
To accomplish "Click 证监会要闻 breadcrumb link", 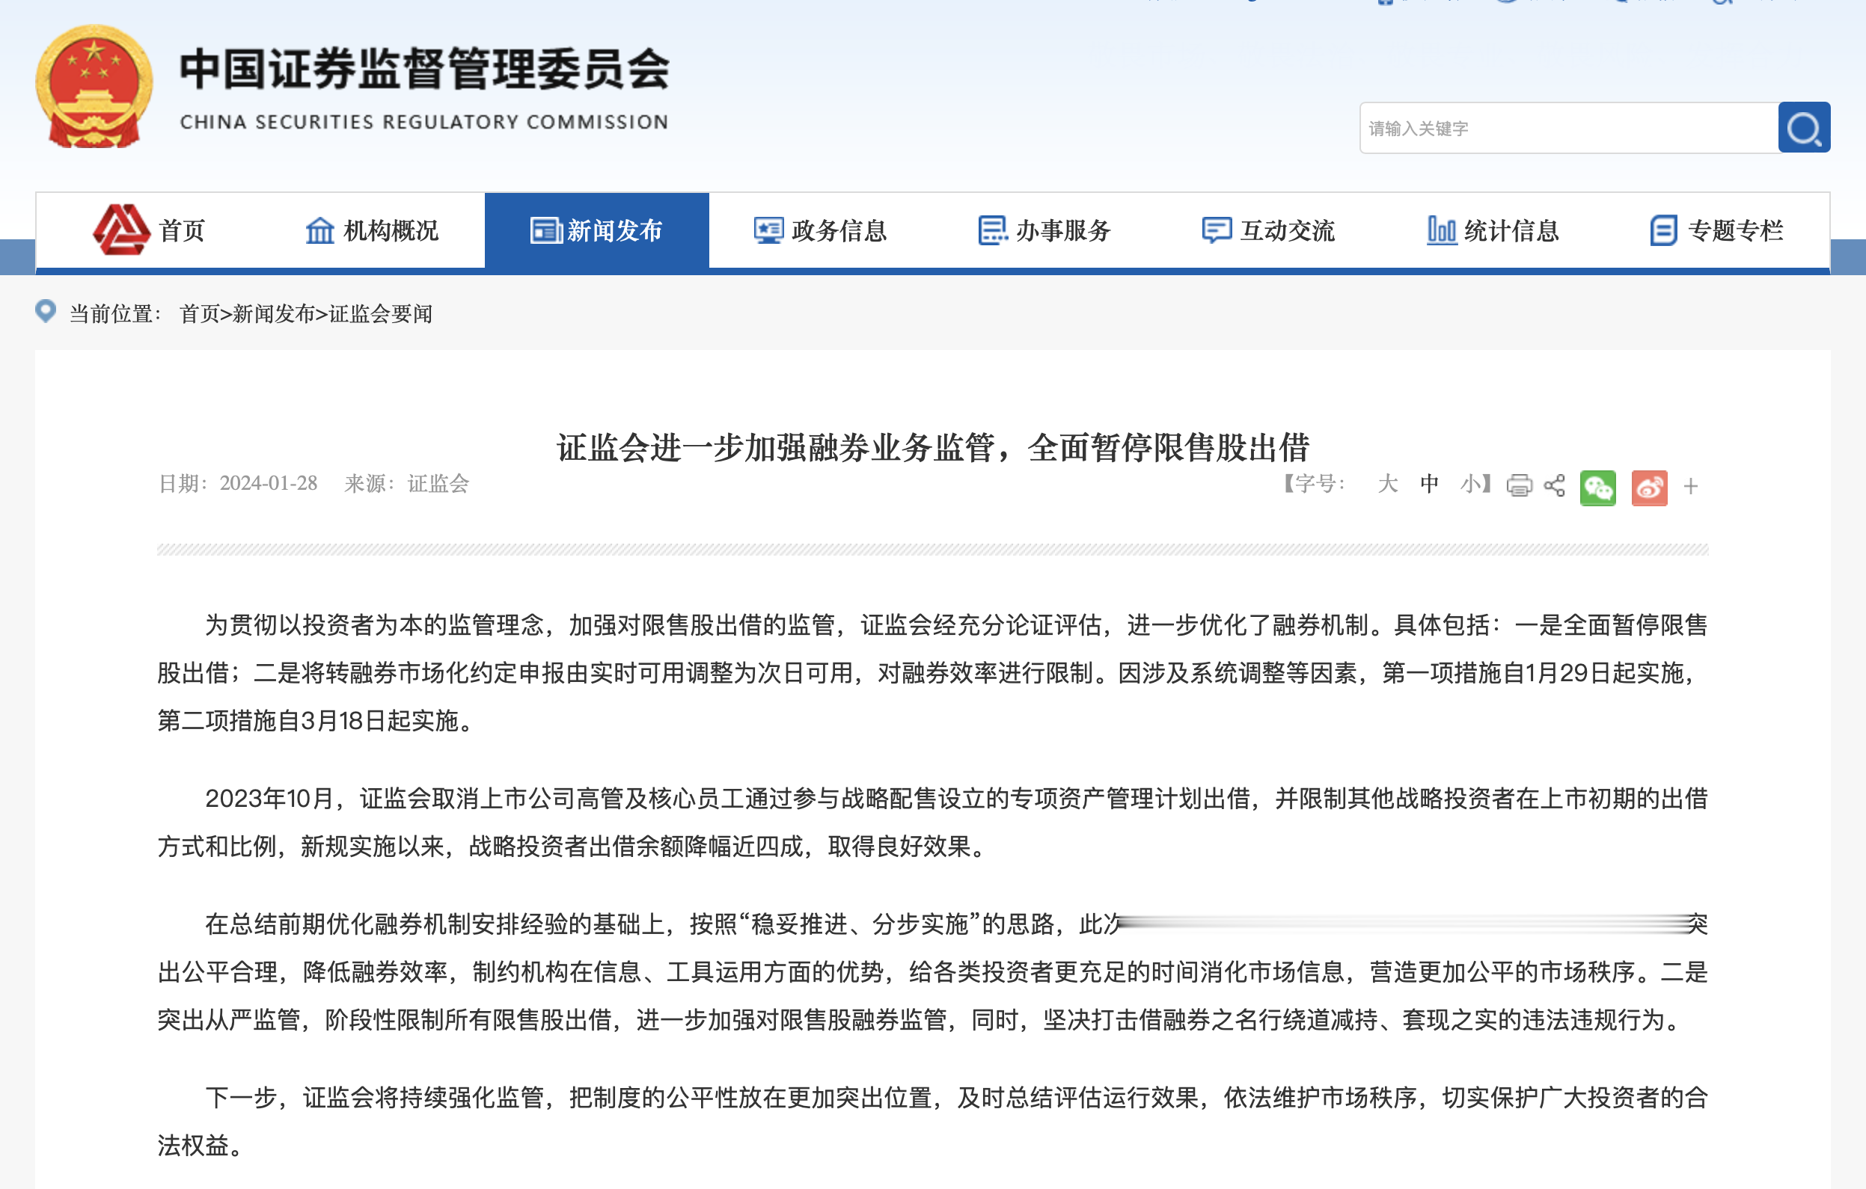I will [381, 314].
